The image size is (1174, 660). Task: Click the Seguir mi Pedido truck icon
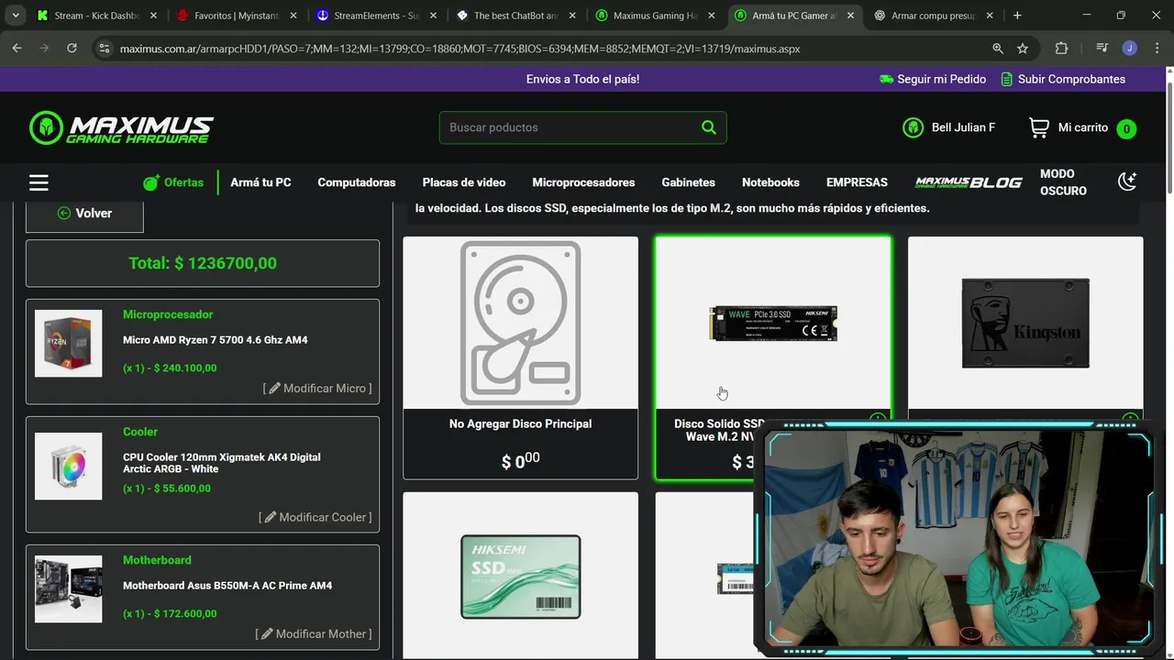(x=886, y=79)
